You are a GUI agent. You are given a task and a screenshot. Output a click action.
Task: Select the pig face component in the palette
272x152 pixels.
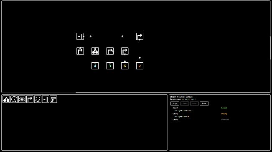[x=38, y=99]
